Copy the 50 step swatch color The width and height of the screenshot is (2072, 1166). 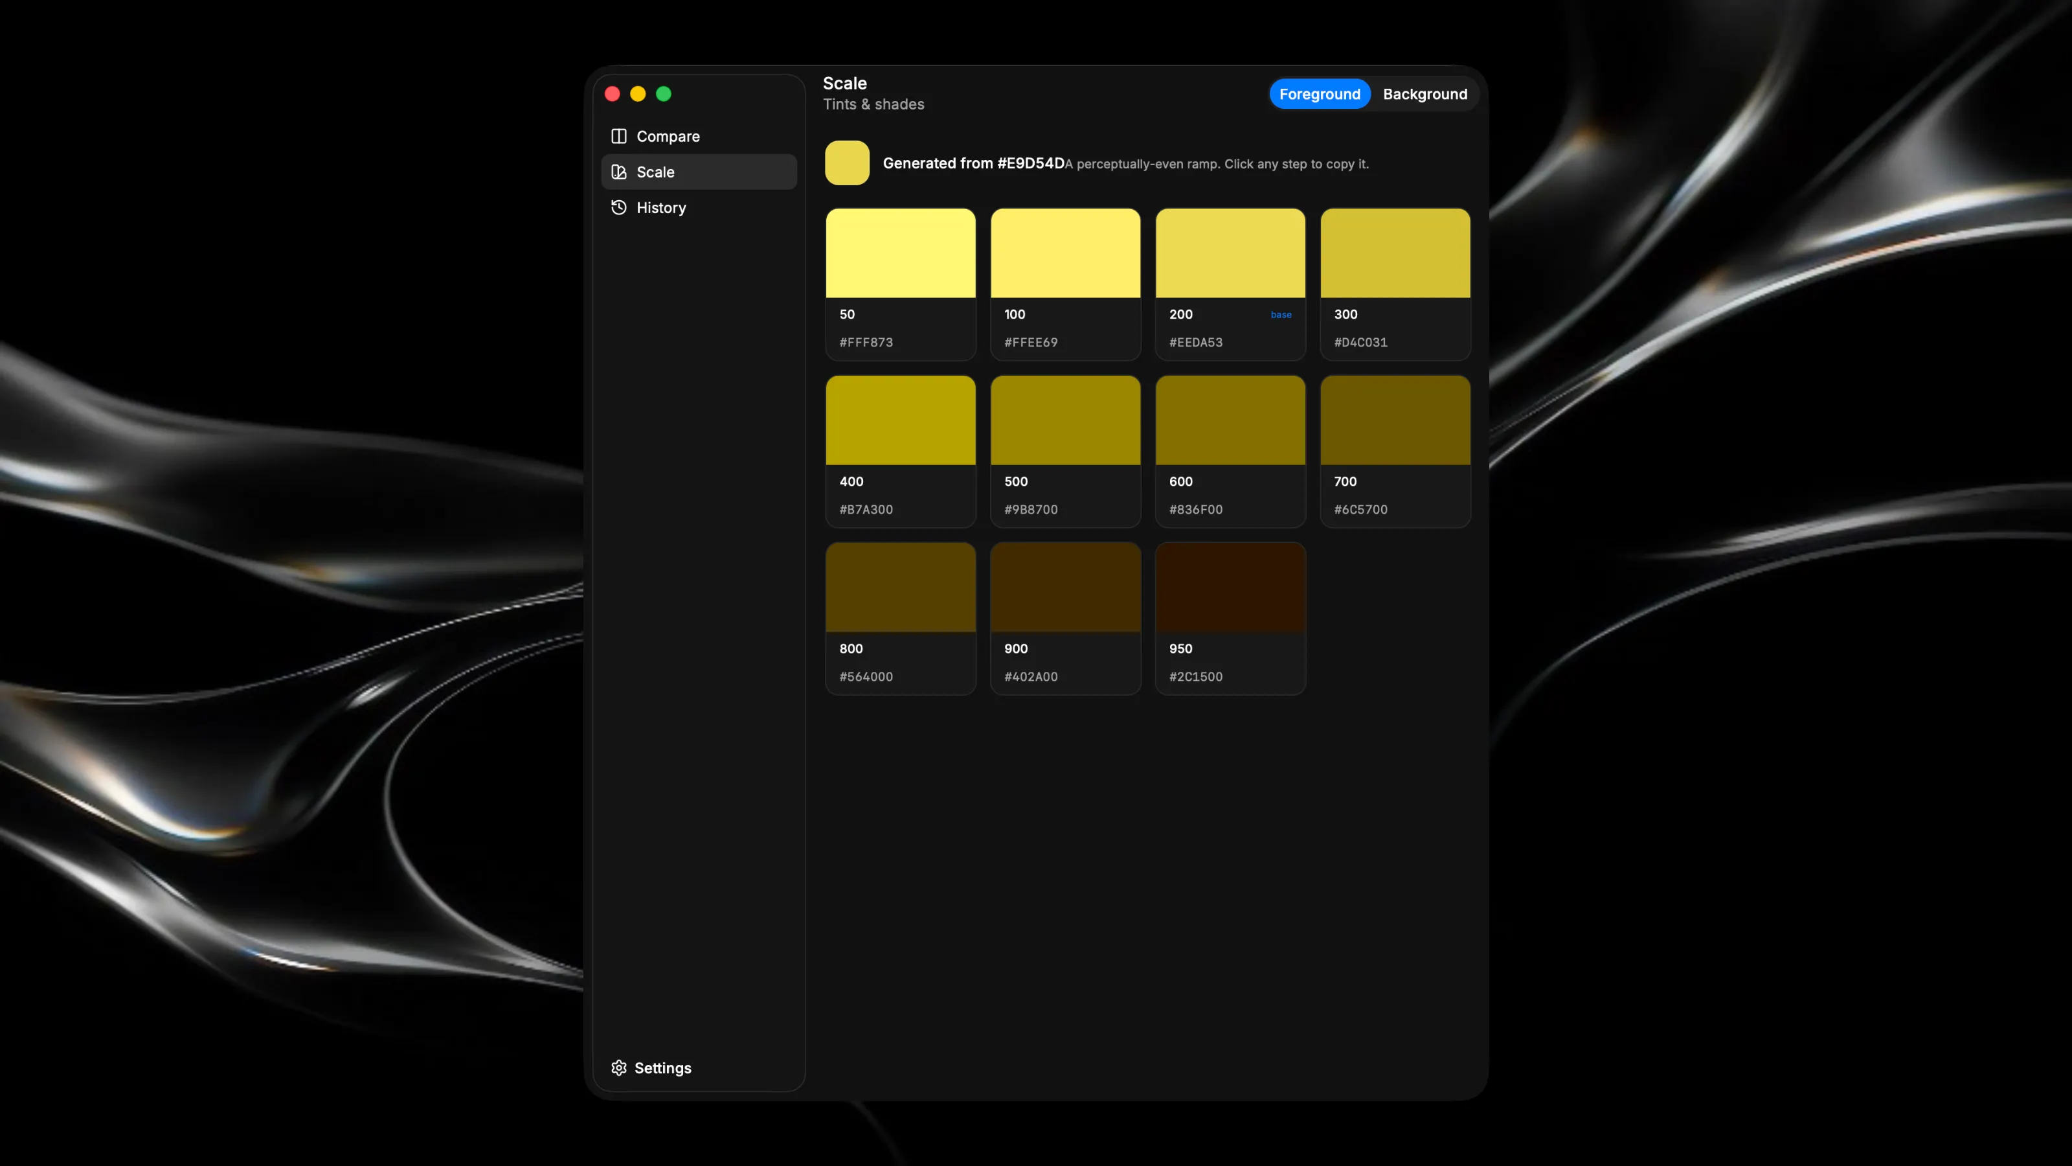coord(900,253)
